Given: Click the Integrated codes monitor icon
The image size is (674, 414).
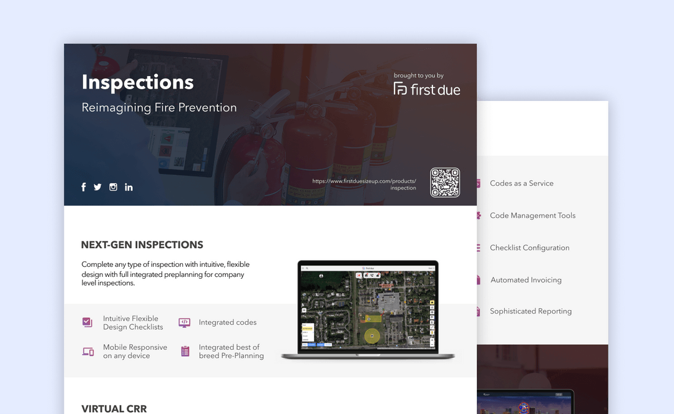Looking at the screenshot, I should [x=184, y=322].
